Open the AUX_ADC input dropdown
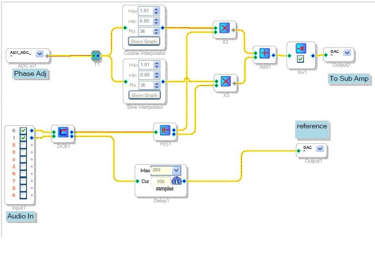This screenshot has height=264, width=375. point(40,54)
